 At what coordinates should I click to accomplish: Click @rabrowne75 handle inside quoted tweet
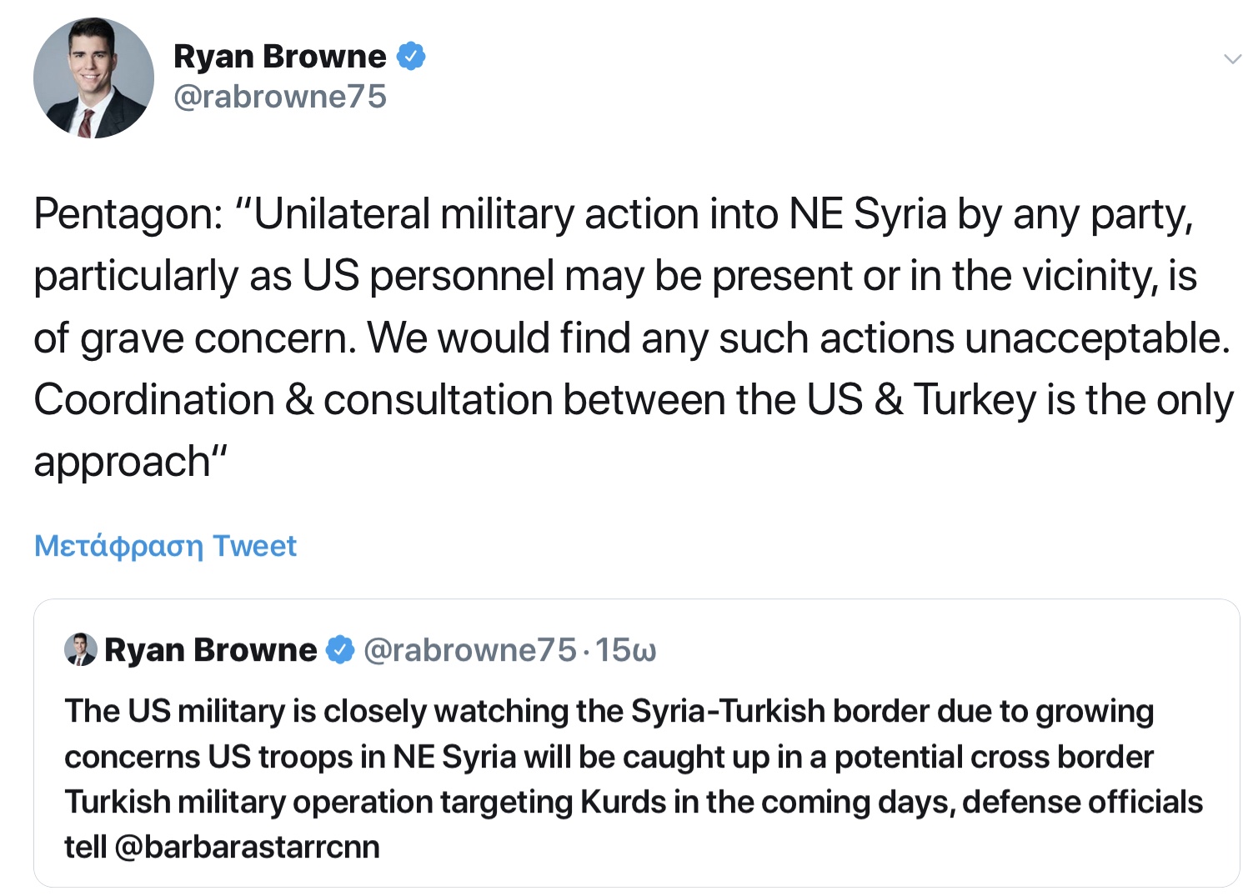coord(470,649)
